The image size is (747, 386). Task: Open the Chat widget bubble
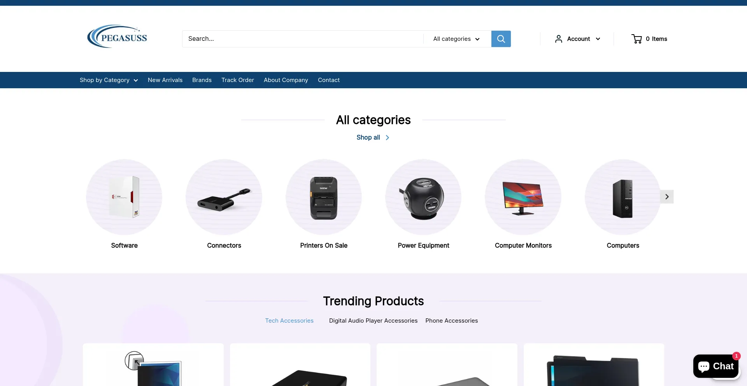coord(716,366)
